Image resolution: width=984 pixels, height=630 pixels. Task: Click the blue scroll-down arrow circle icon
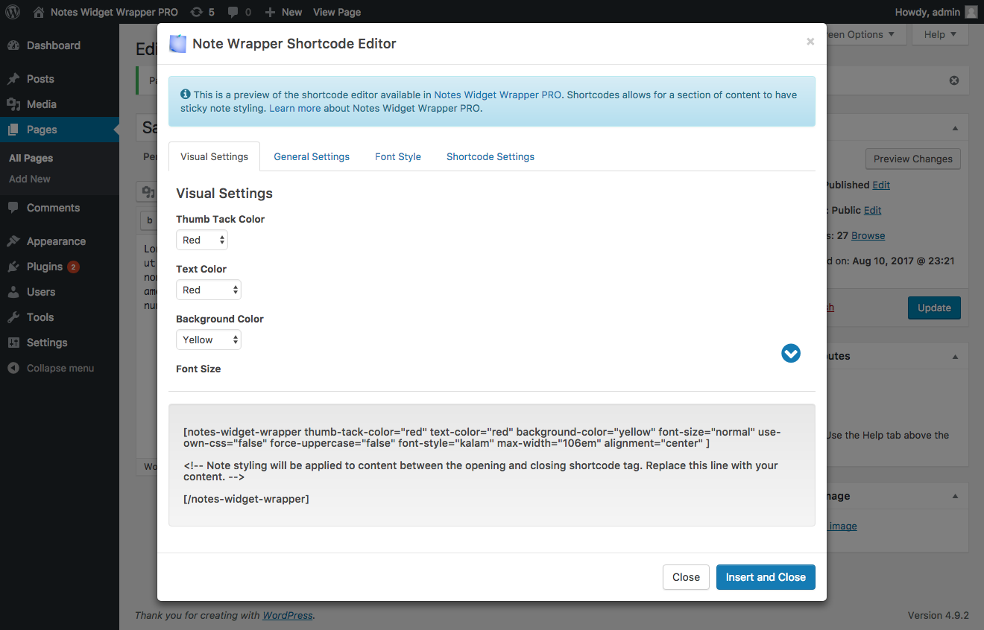coord(791,353)
